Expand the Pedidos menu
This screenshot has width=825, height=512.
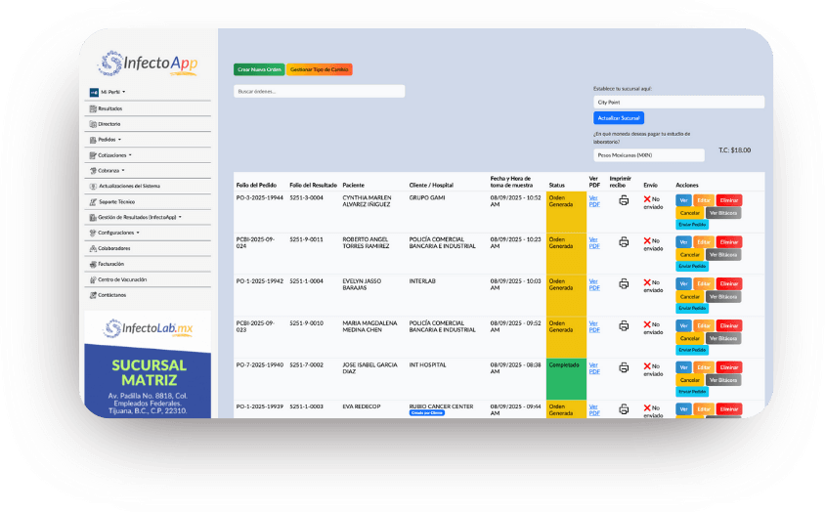coord(108,140)
